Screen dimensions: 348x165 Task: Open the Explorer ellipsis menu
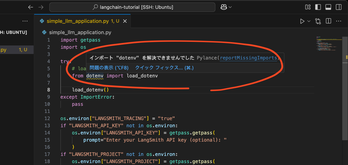tap(25, 21)
